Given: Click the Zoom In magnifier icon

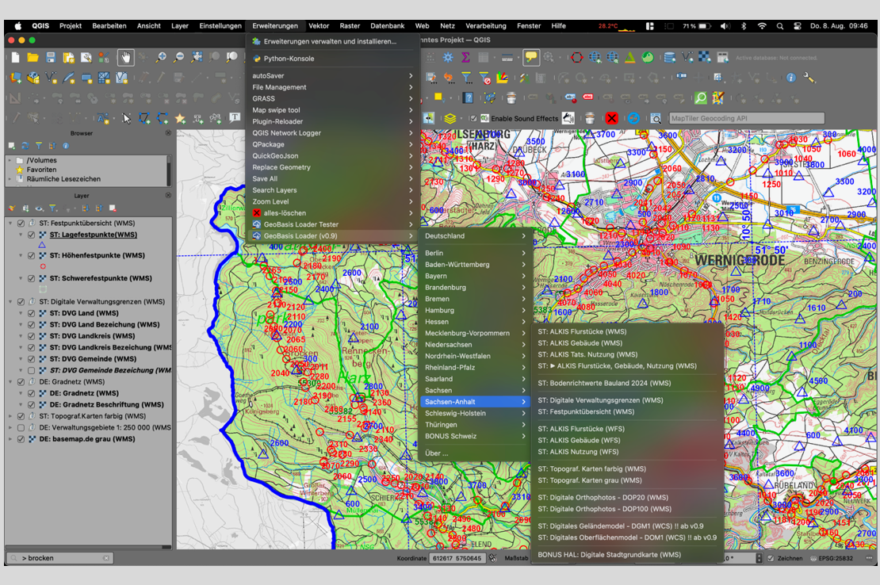Looking at the screenshot, I should 161,57.
